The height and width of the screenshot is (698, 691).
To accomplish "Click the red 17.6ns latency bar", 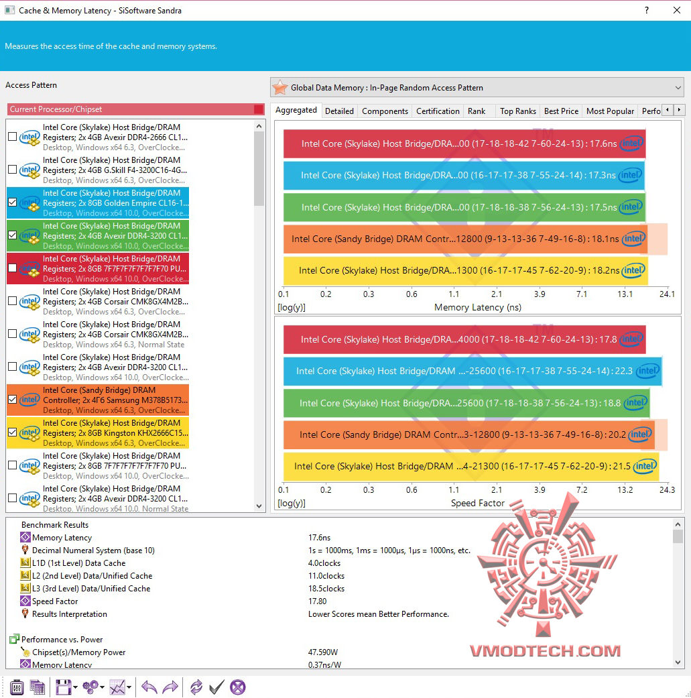I will [x=464, y=143].
